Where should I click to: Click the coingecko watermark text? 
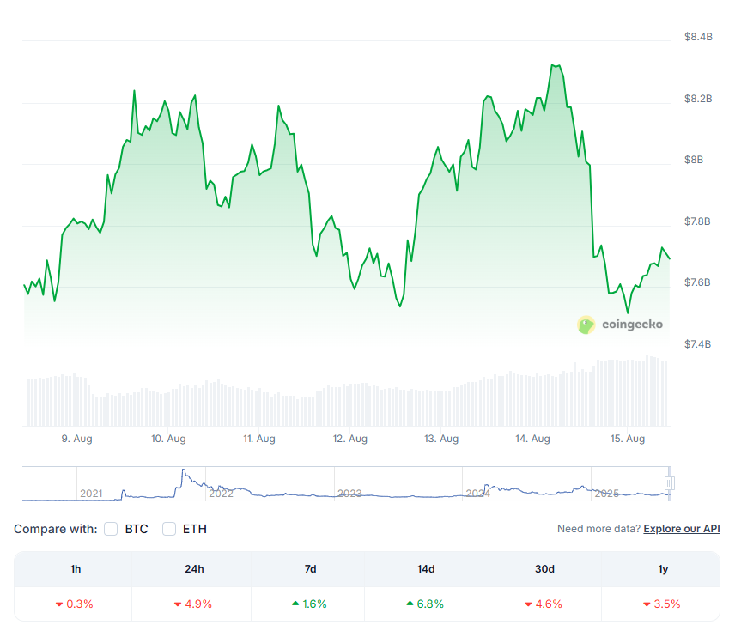click(632, 325)
